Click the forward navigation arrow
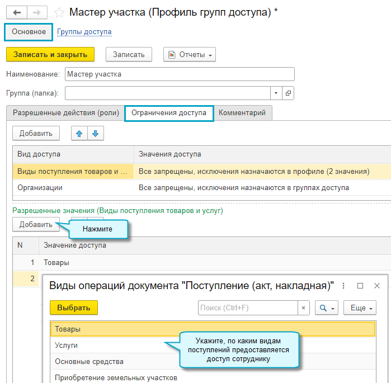The width and height of the screenshot is (391, 383). tap(36, 12)
